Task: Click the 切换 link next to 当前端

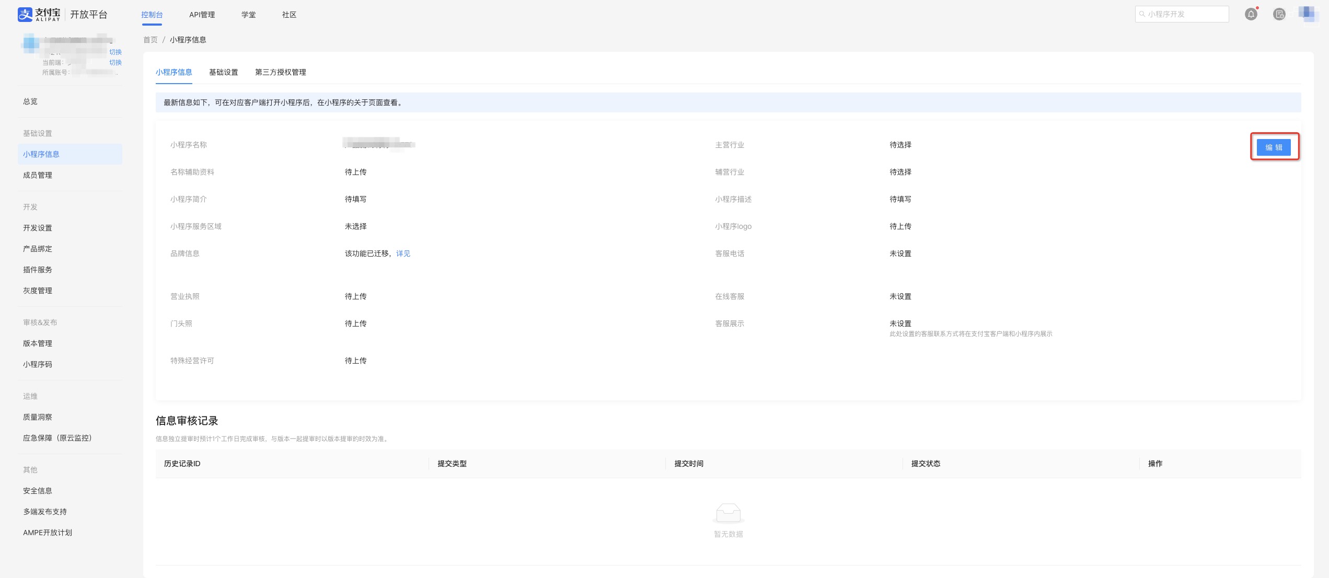Action: point(115,63)
